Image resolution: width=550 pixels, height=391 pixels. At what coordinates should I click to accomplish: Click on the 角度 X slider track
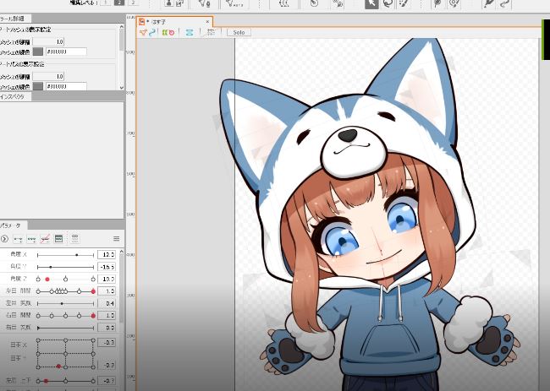click(66, 255)
